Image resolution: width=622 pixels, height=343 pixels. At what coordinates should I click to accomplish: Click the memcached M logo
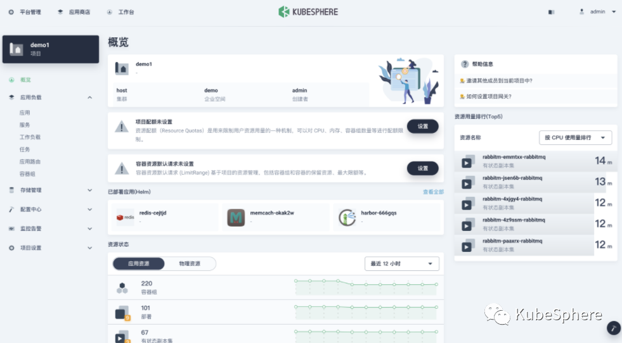point(236,218)
